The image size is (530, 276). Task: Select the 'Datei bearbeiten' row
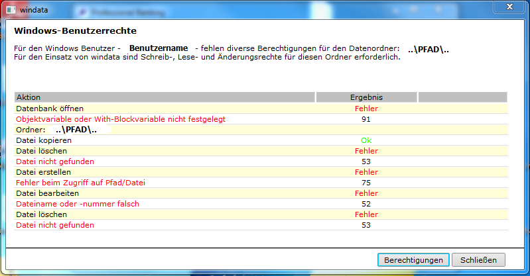pos(261,193)
